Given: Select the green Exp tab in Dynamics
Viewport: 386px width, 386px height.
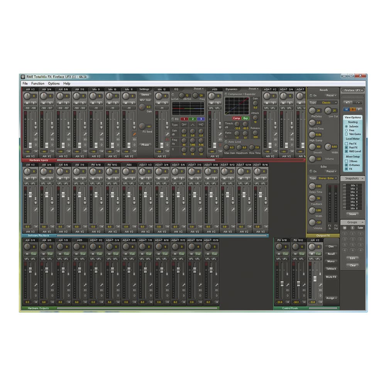Looking at the screenshot, I should click(245, 118).
